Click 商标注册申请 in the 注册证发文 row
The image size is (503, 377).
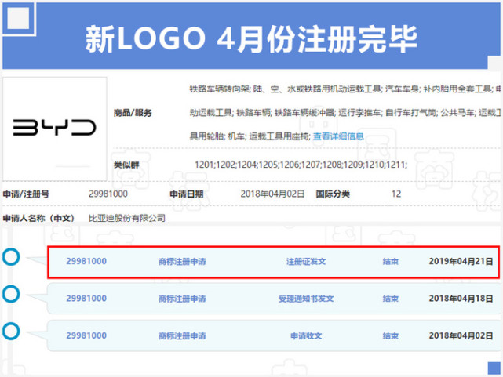coord(182,262)
